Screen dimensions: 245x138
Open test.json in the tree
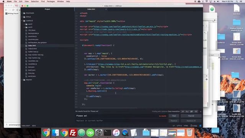pos(31,67)
